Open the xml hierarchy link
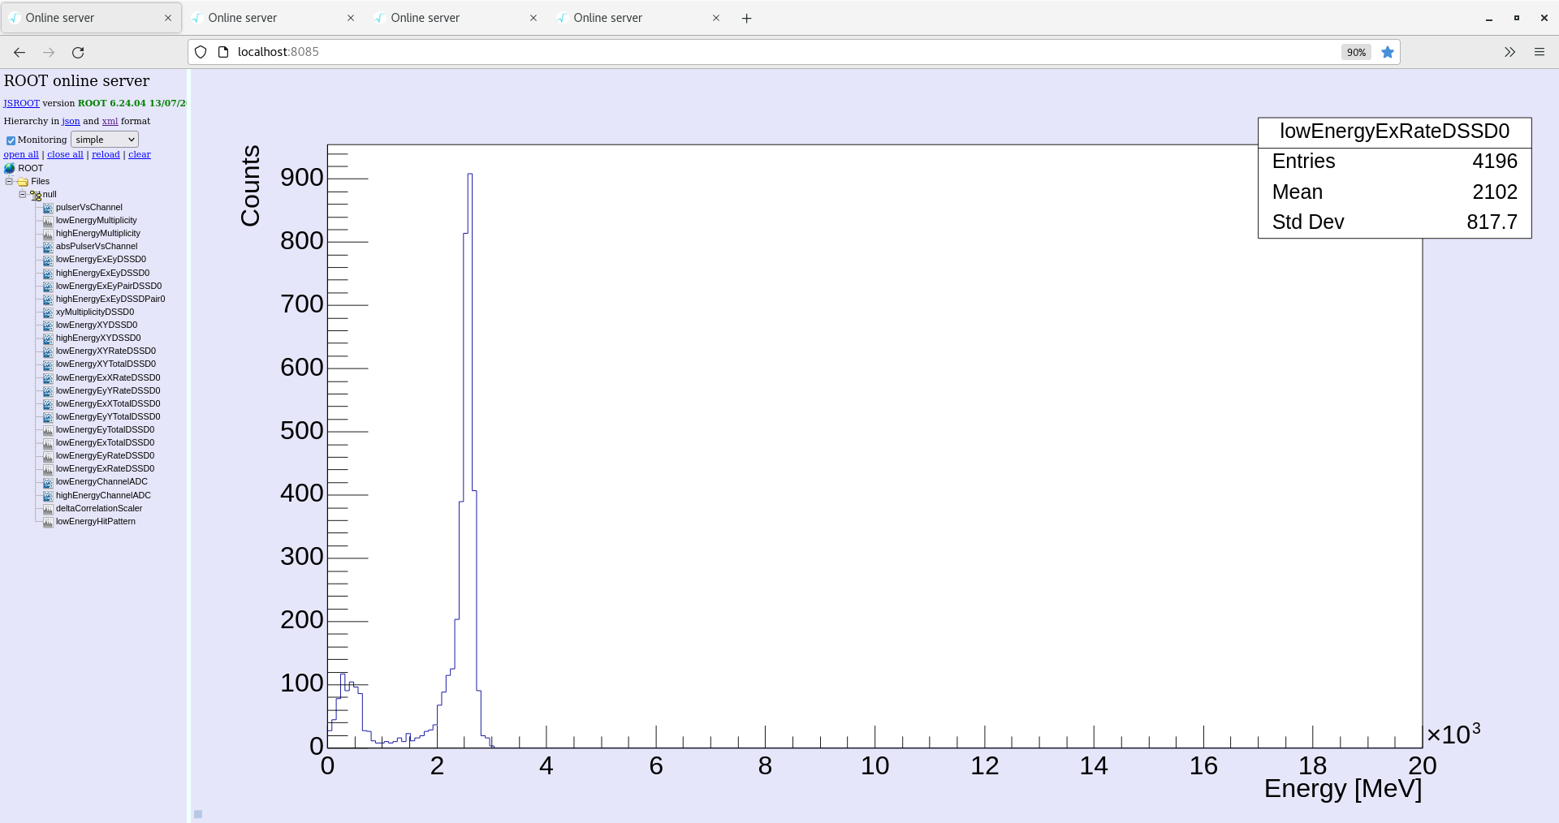The height and width of the screenshot is (823, 1559). (x=110, y=121)
